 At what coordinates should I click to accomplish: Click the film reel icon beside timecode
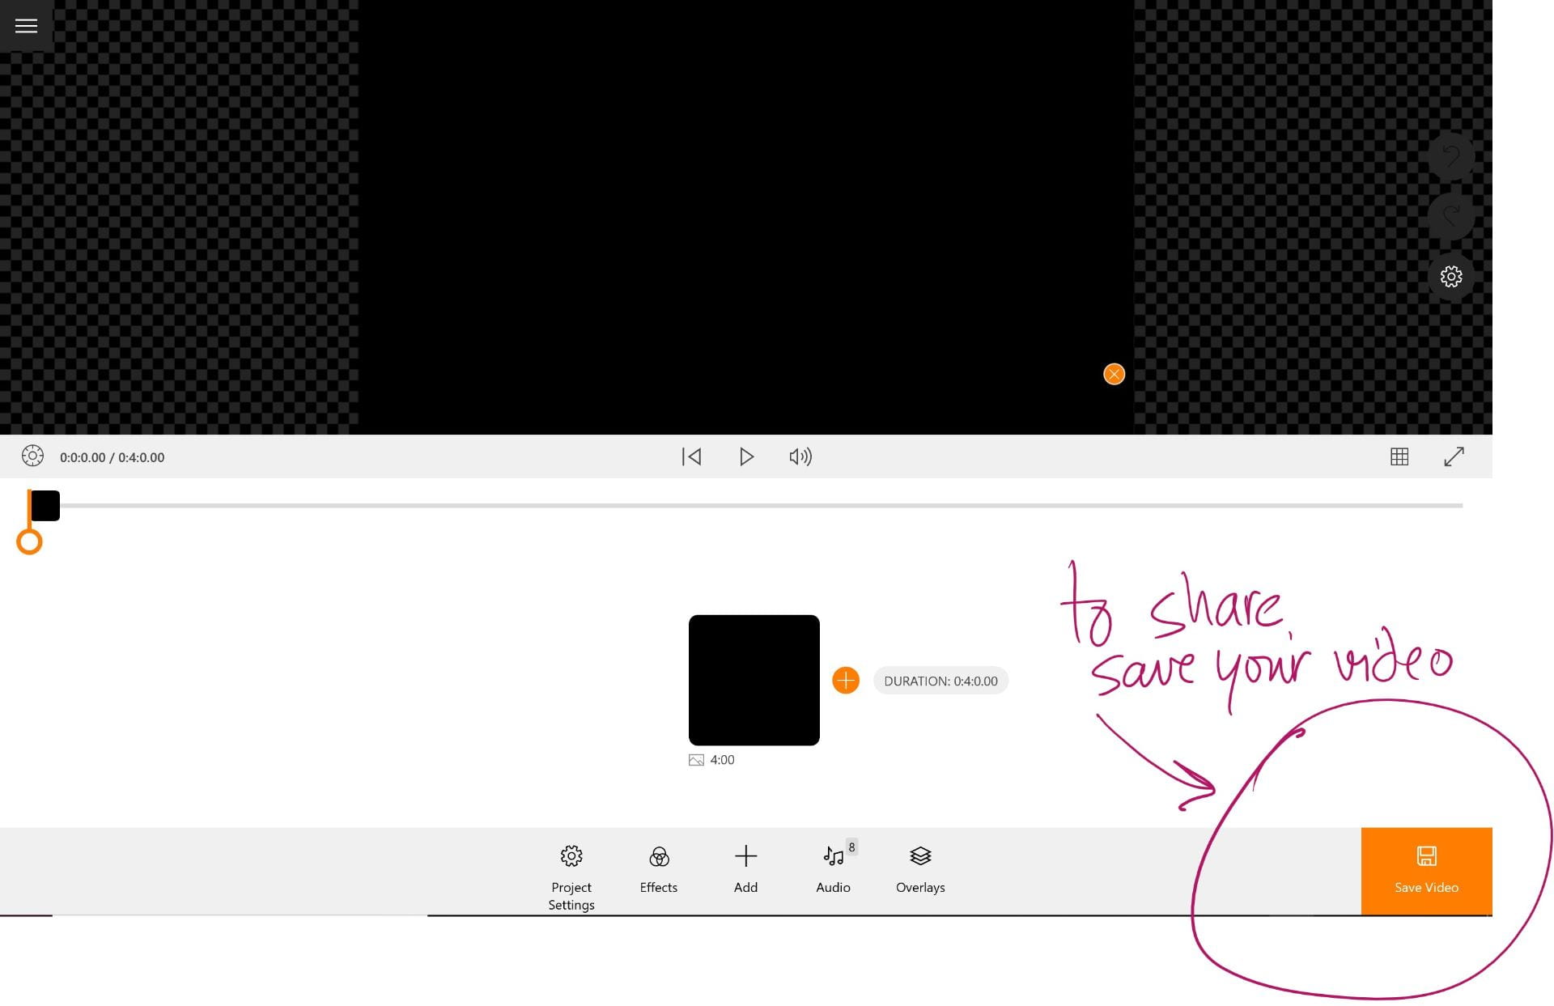pyautogui.click(x=32, y=456)
